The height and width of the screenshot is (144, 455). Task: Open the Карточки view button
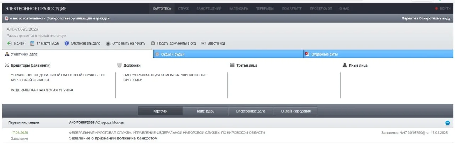click(x=160, y=111)
